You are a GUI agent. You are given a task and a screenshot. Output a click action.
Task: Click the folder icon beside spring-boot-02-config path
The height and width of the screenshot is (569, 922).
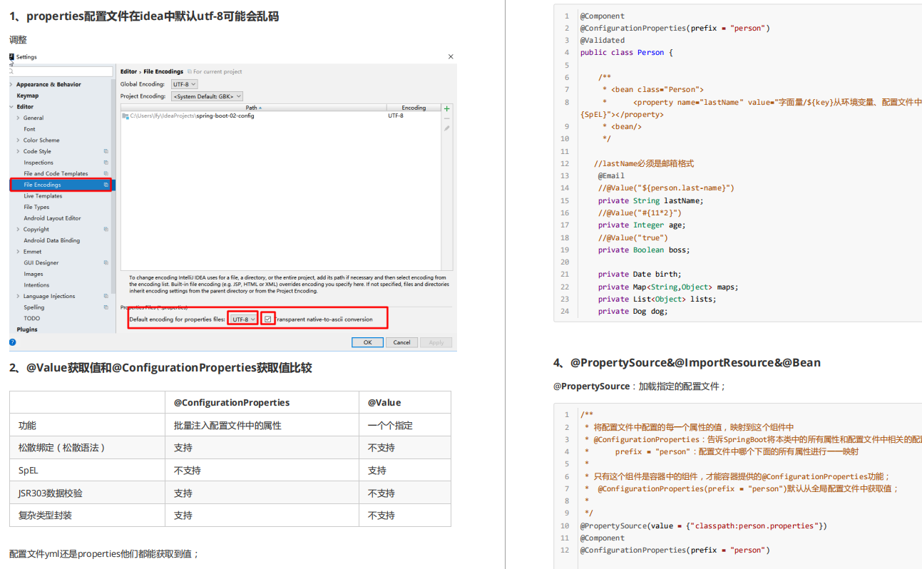click(x=126, y=116)
